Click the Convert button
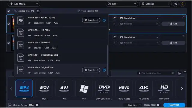 click(x=174, y=105)
